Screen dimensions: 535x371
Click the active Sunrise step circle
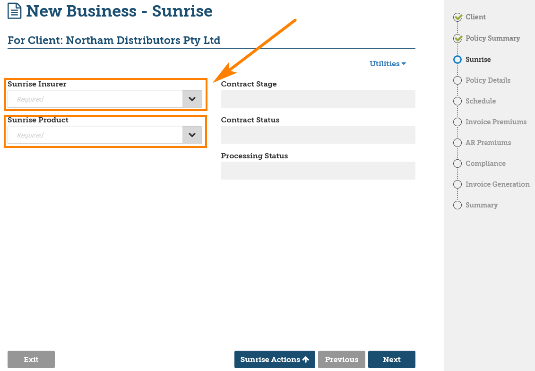pos(457,60)
